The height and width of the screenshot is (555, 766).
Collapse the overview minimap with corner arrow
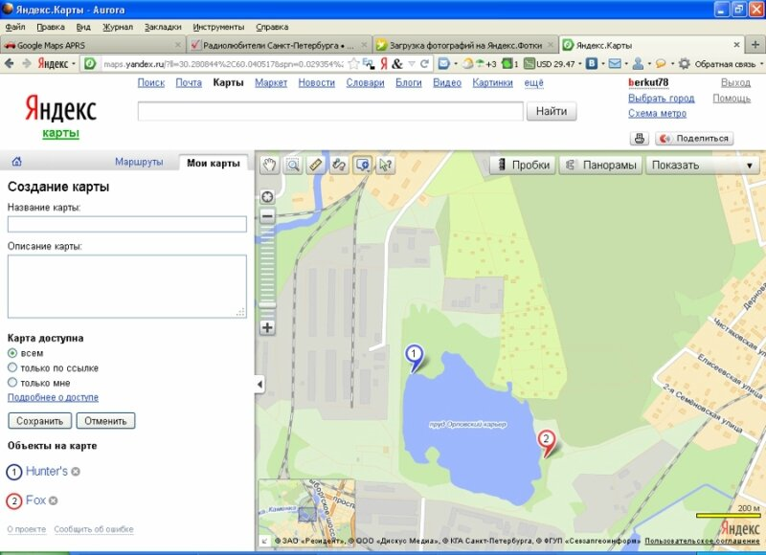coord(264,541)
